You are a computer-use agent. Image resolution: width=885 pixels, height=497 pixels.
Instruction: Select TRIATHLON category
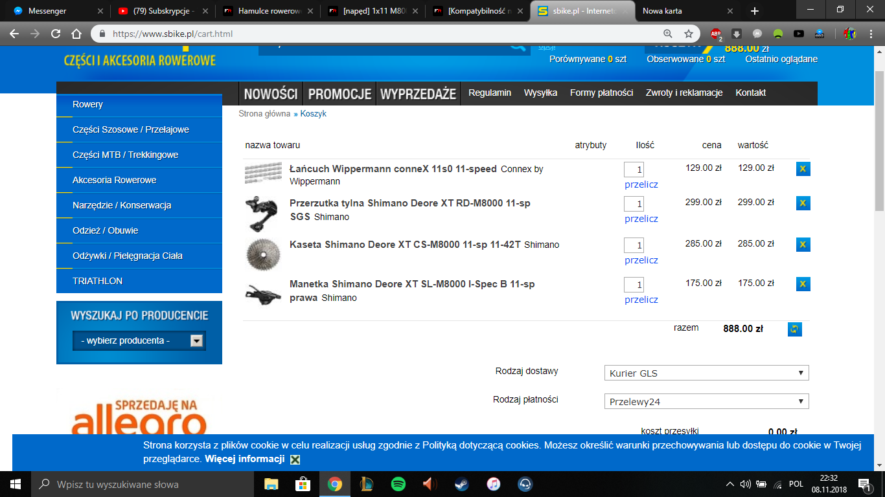click(x=139, y=281)
